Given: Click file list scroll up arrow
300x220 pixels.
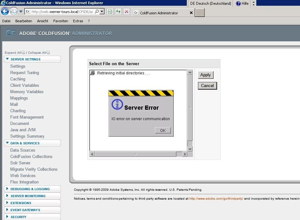Looking at the screenshot, I should pyautogui.click(x=190, y=72).
